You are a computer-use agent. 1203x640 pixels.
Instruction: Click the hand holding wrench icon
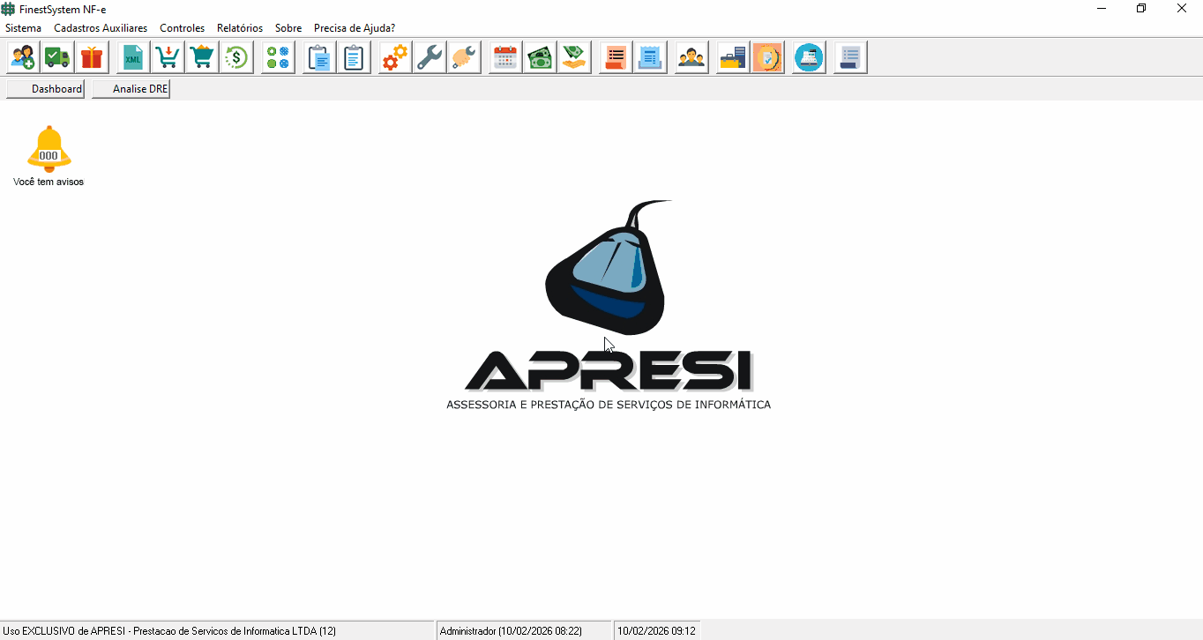[x=463, y=58]
